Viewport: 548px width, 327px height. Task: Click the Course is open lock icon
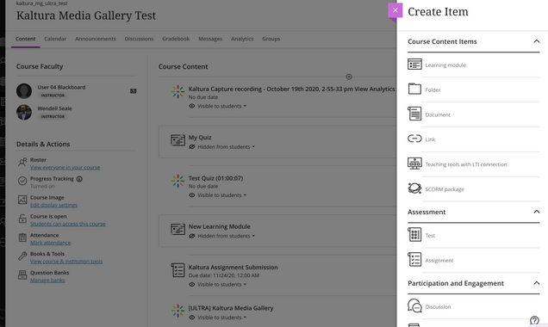22,219
